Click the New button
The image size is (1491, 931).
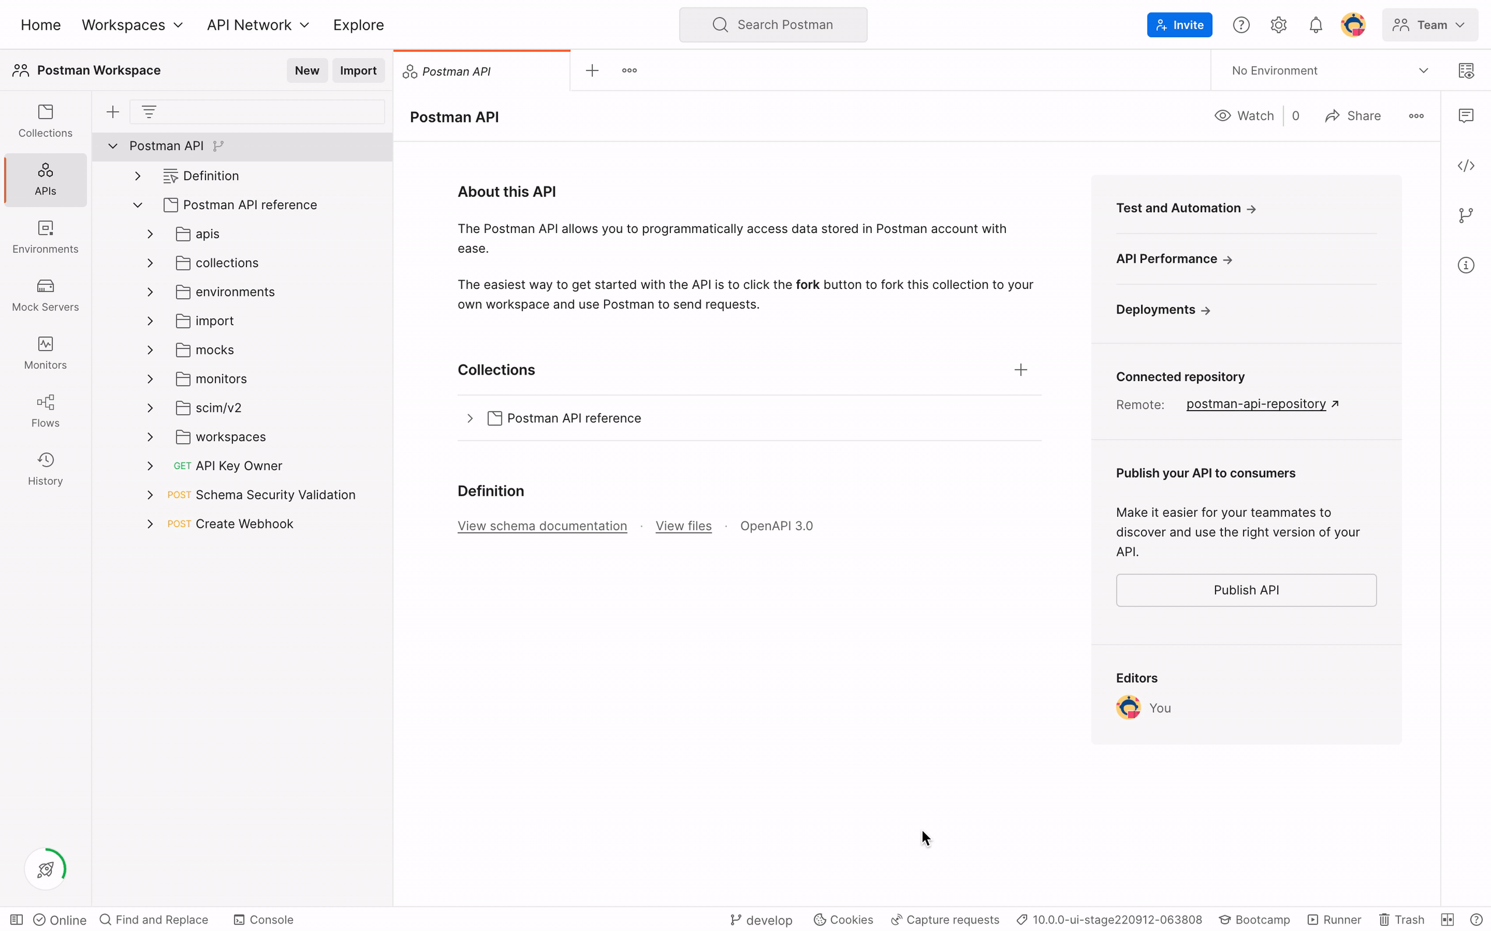(x=306, y=70)
